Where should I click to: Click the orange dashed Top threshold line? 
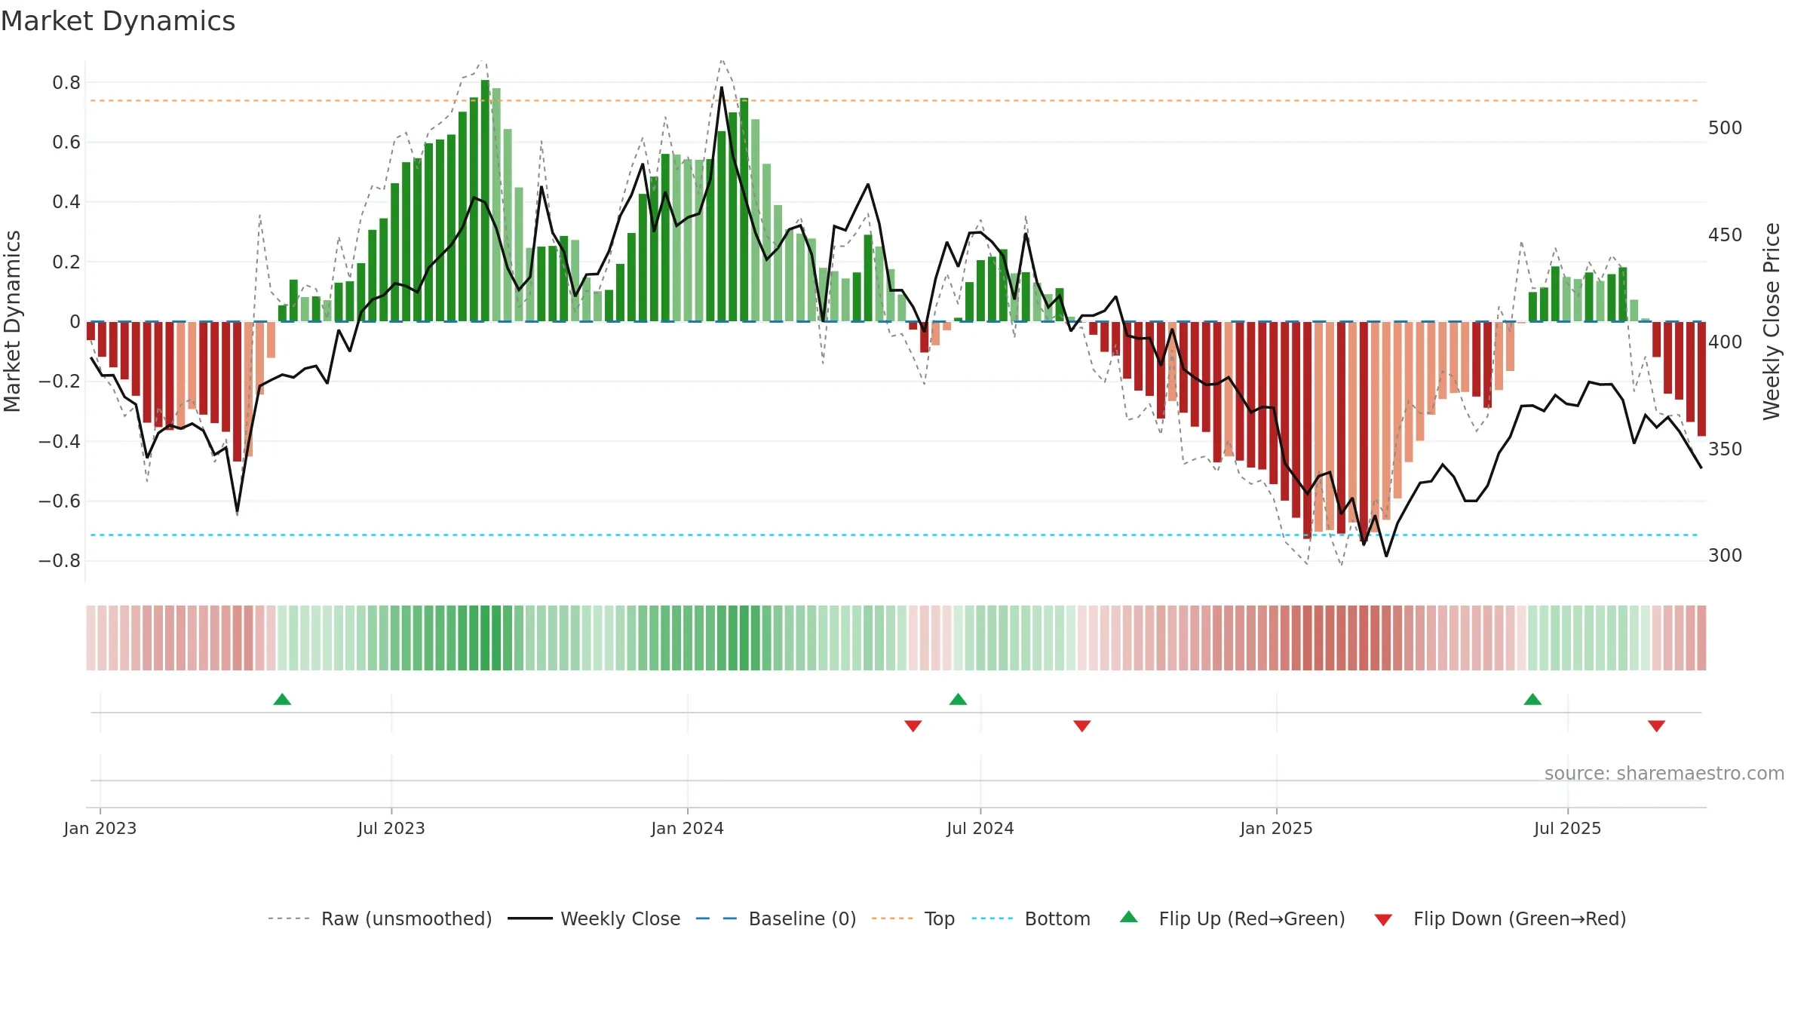point(894,100)
